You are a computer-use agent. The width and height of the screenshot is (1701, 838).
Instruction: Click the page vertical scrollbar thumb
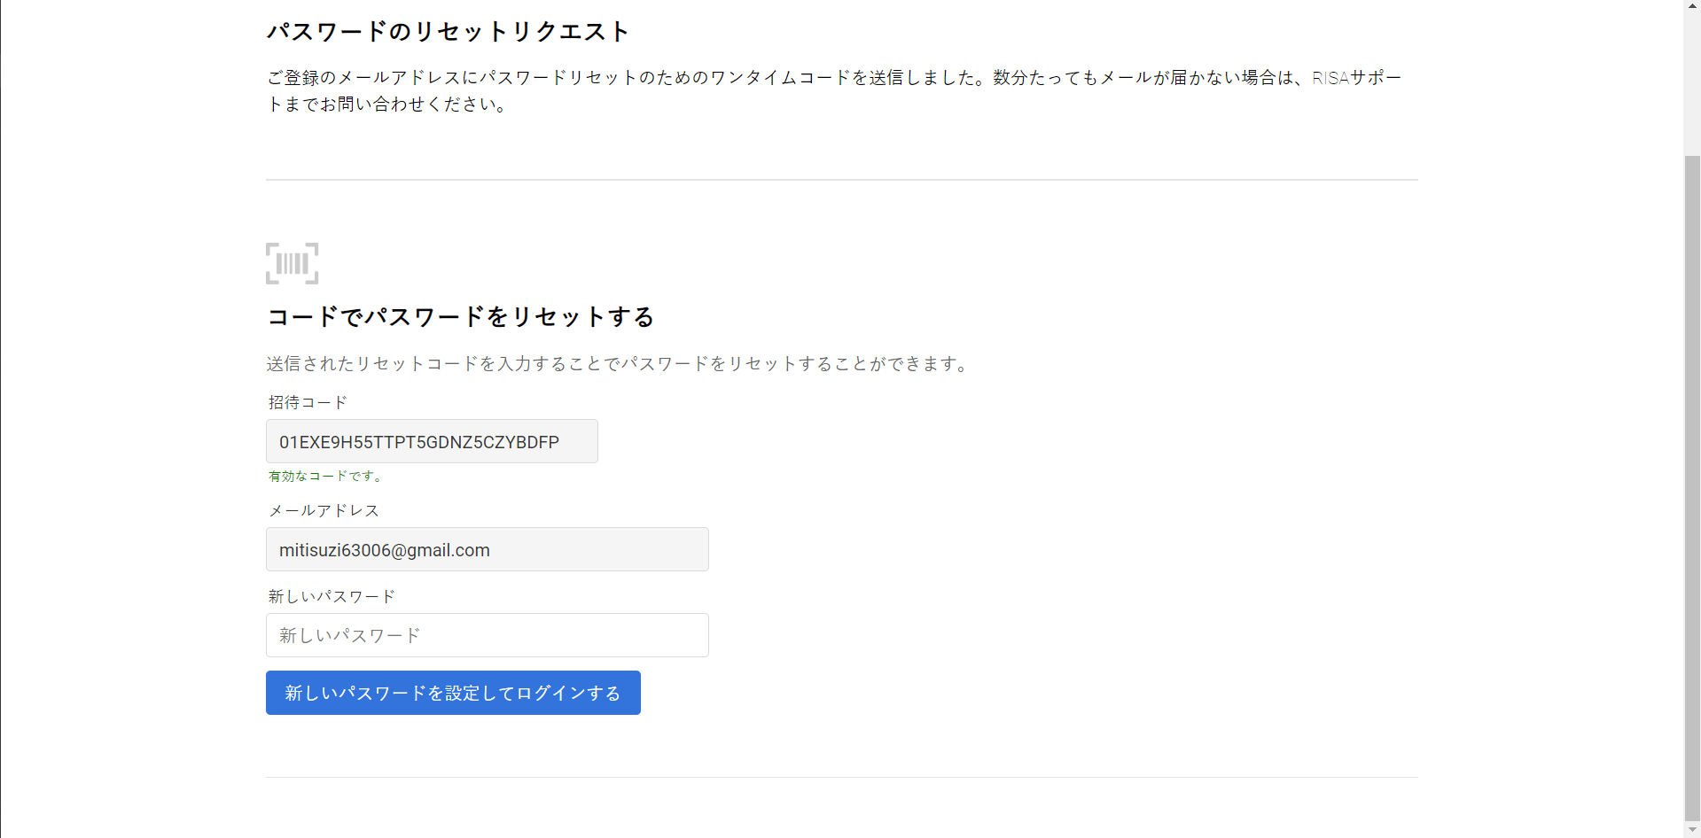[1692, 487]
